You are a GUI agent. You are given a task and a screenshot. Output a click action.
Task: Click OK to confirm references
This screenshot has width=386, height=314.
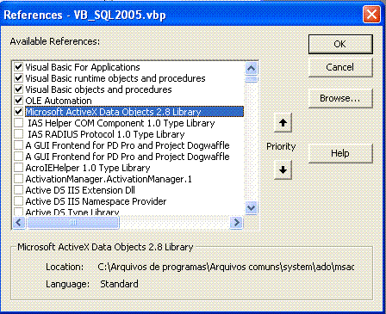(x=340, y=44)
